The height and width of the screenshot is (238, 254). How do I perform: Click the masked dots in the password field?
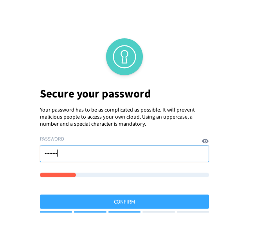tap(51, 153)
